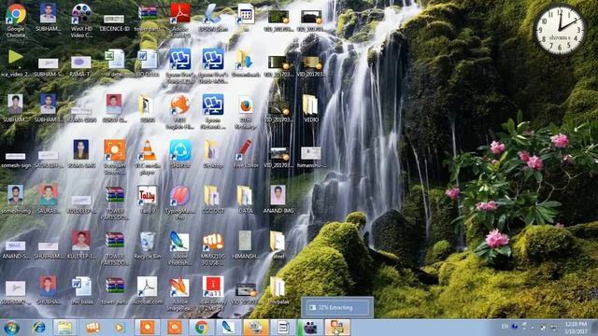
Task: Click the desktop analog clock gadget
Action: click(x=560, y=29)
